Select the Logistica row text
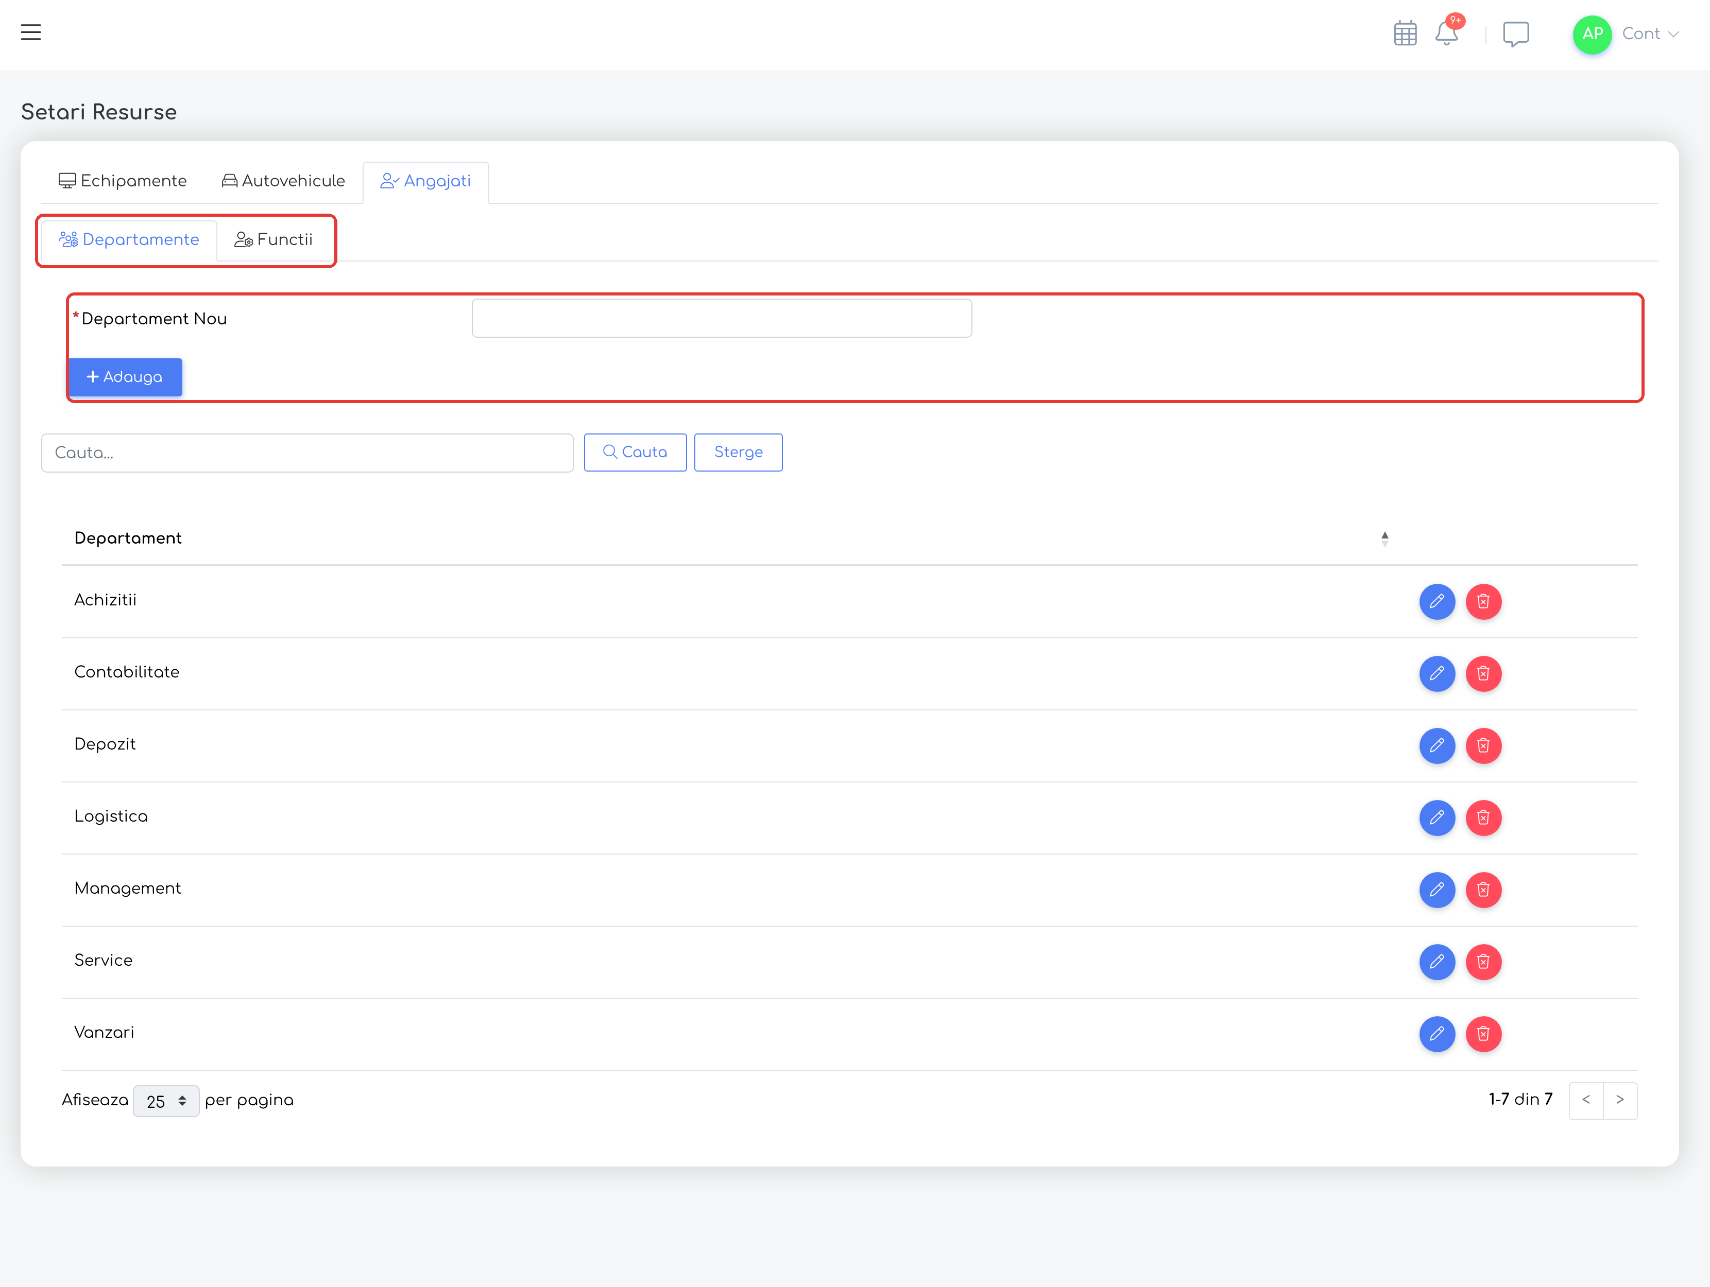 click(x=111, y=816)
